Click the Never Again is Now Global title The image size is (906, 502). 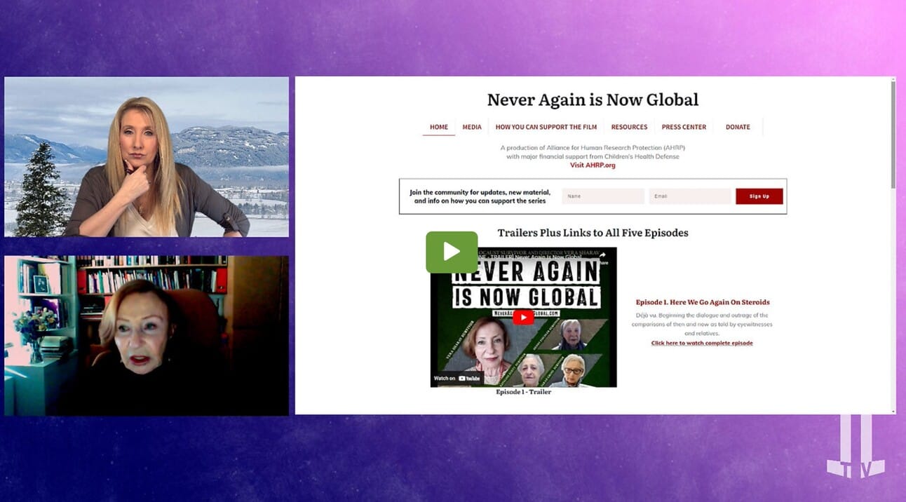point(593,100)
